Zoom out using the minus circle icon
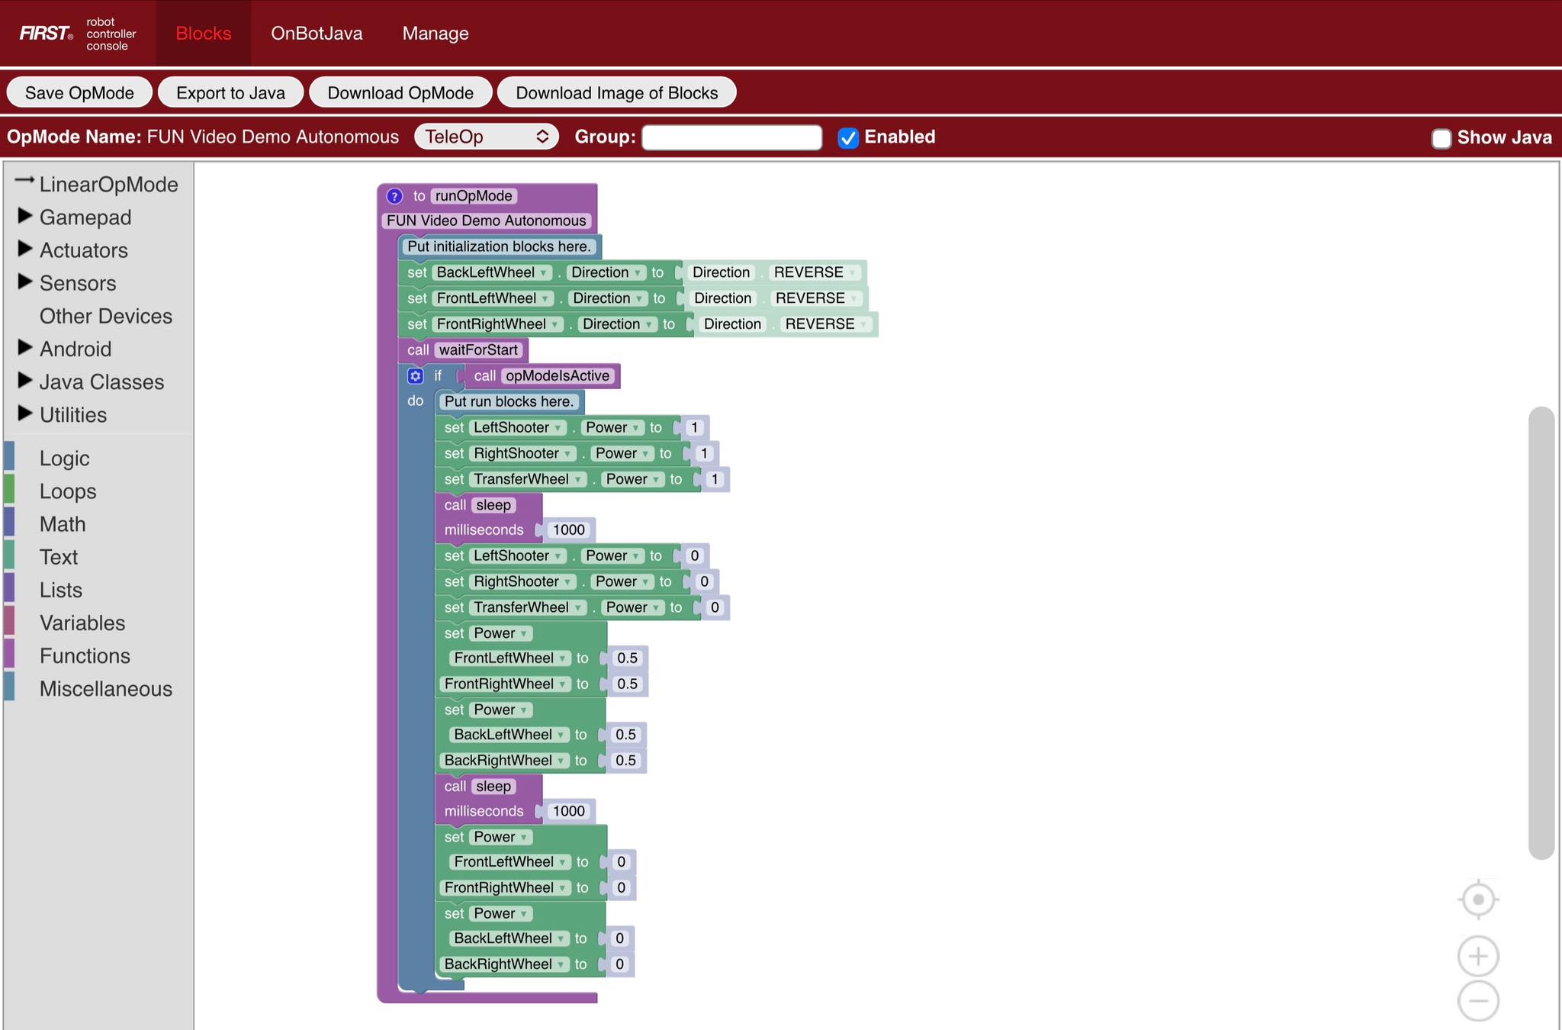 (1478, 1001)
